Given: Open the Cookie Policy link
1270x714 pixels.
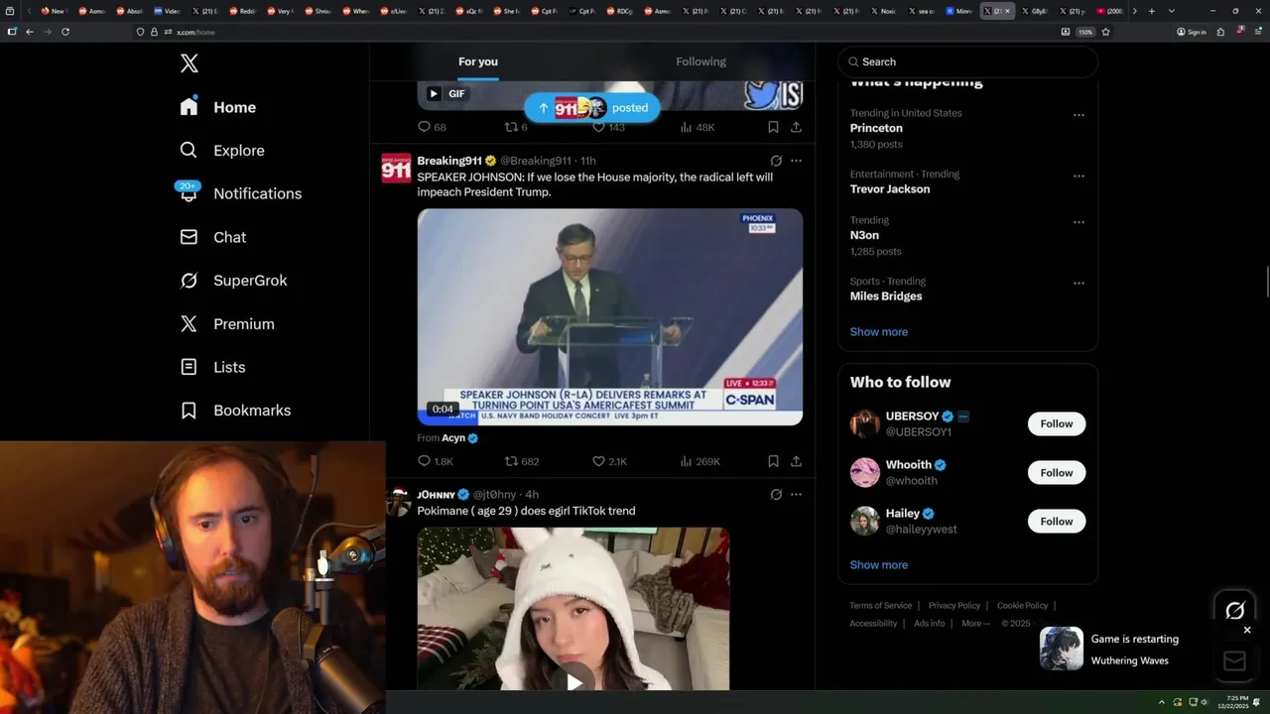Looking at the screenshot, I should click(1022, 606).
